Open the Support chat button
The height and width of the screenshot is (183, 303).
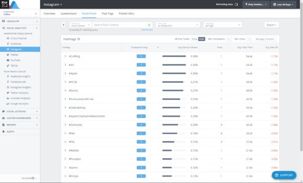284,175
